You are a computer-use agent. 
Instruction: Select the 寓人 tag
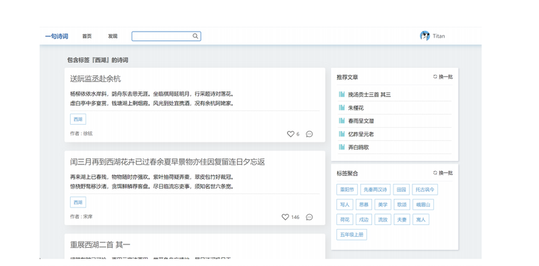[x=420, y=220]
